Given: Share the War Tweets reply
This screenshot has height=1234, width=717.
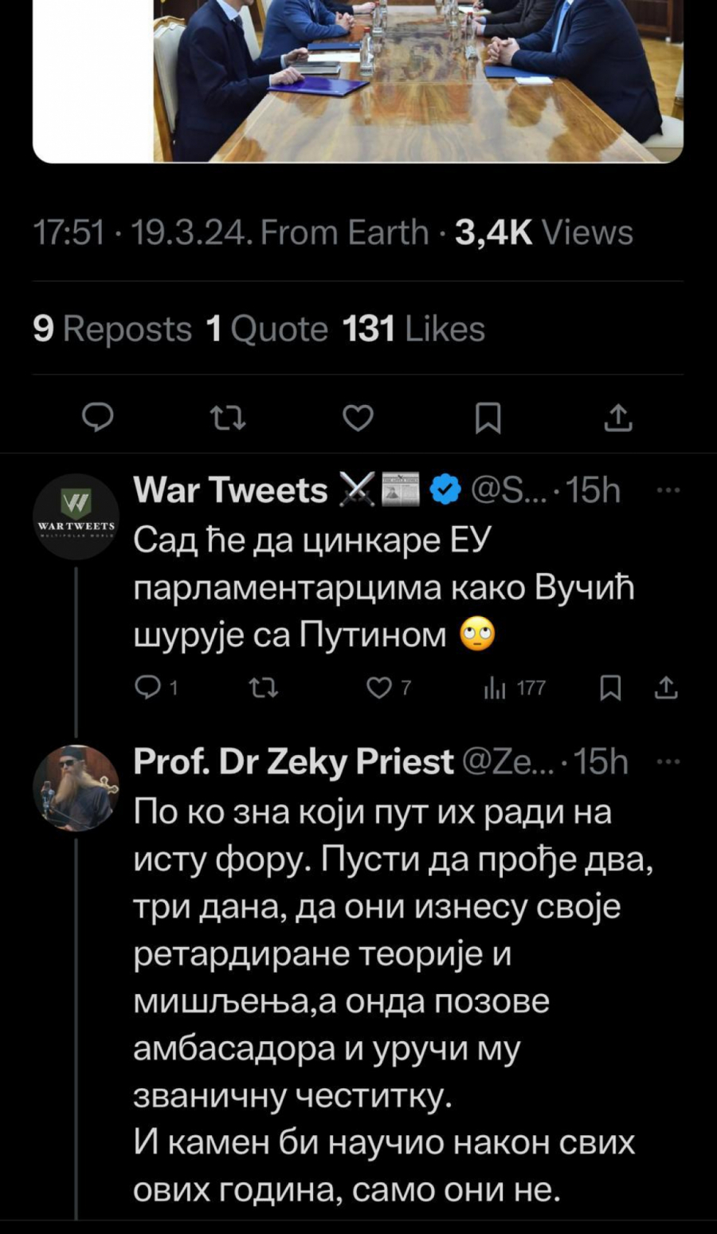Looking at the screenshot, I should point(666,687).
